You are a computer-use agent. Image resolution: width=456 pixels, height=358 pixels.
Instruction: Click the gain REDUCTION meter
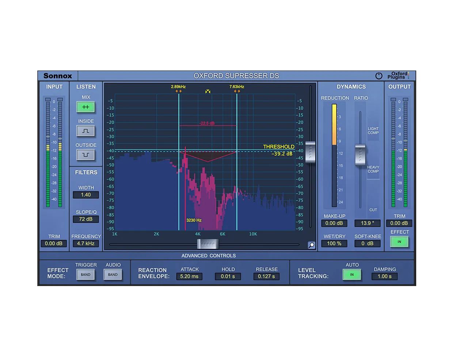tap(334, 156)
